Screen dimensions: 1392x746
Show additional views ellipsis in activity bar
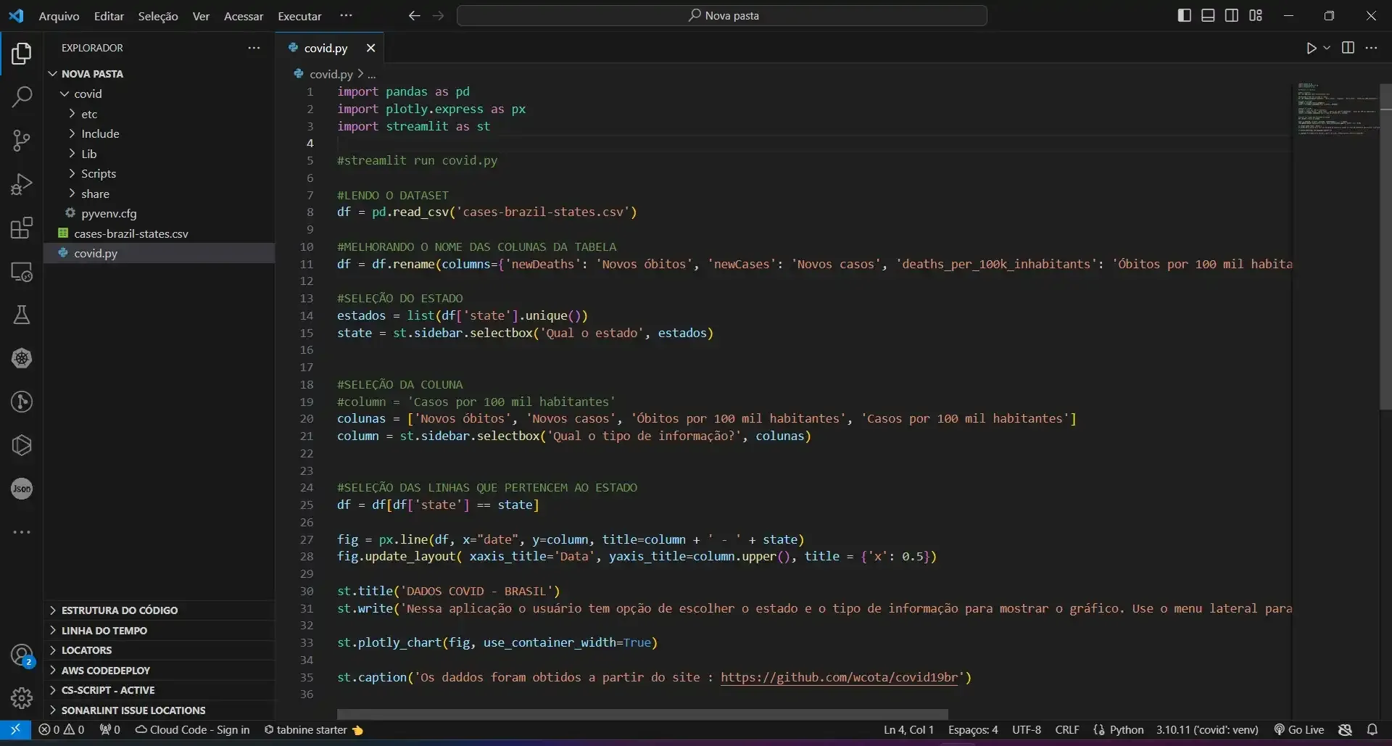(22, 531)
